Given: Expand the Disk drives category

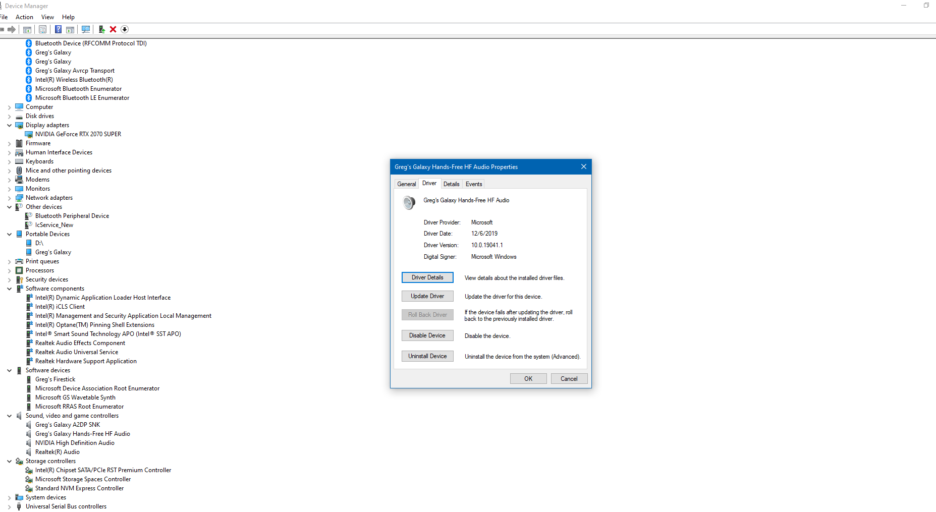Looking at the screenshot, I should coord(9,116).
